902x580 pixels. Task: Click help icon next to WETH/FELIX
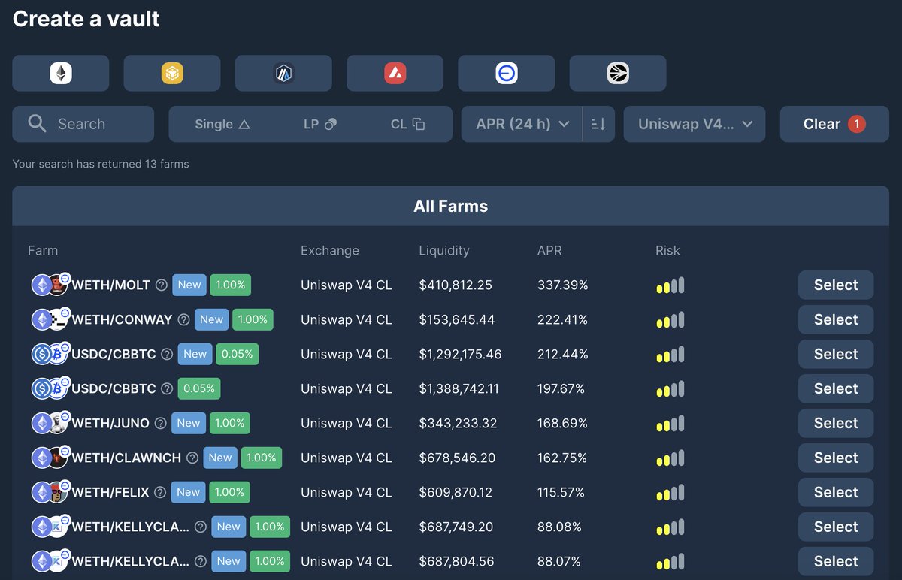(x=160, y=492)
